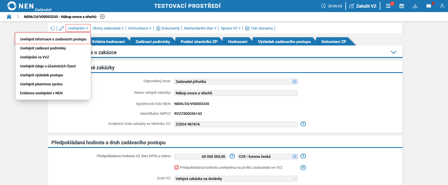Open the CZK koruna česká currency selector
Viewport: 448px width, 185px height.
[x=294, y=156]
